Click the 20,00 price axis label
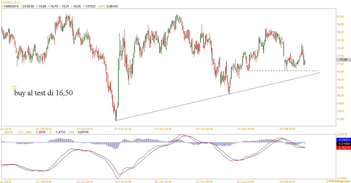Viewport: 351px width, 183px height. coord(340,16)
